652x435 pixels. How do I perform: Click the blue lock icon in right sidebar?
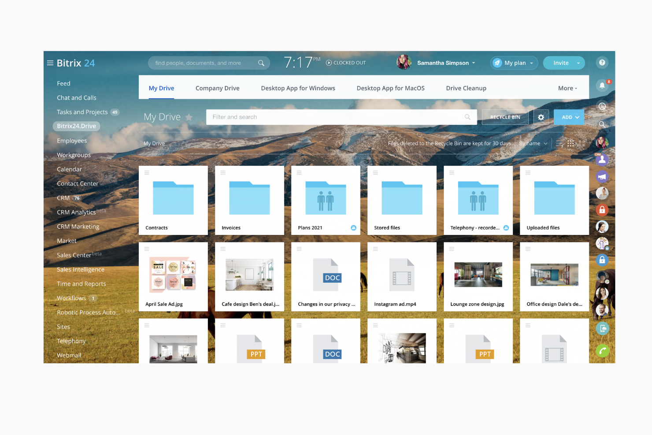click(x=602, y=260)
